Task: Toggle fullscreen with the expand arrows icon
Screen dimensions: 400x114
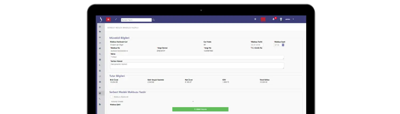Action: pos(116,19)
